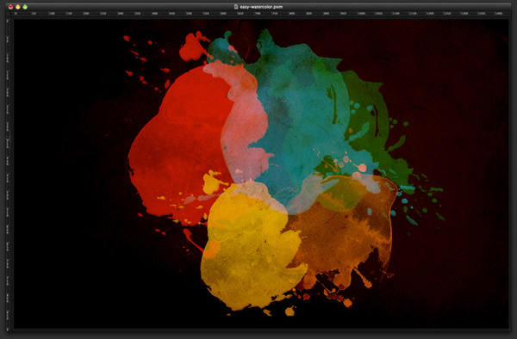Click the document proxy icon beside easy-watercolor.pxm

236,7
